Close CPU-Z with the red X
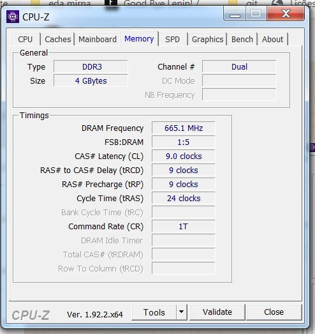The height and width of the screenshot is (334, 315). tap(286, 13)
